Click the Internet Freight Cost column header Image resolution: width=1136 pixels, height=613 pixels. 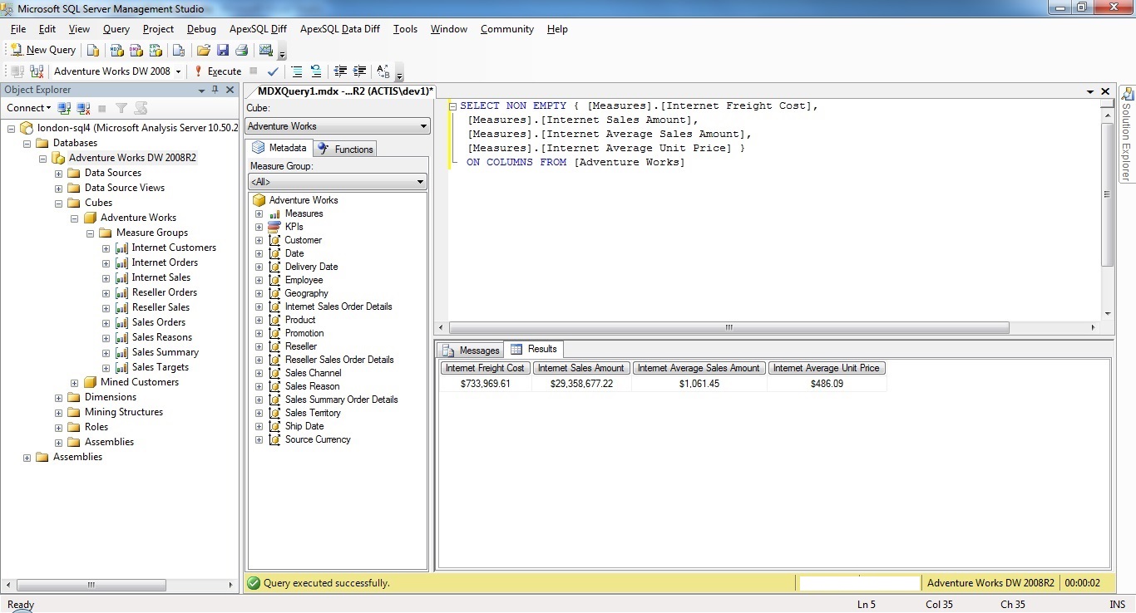[x=485, y=368]
